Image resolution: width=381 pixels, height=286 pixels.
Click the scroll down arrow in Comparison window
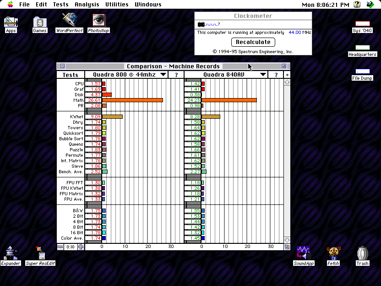coord(287,240)
